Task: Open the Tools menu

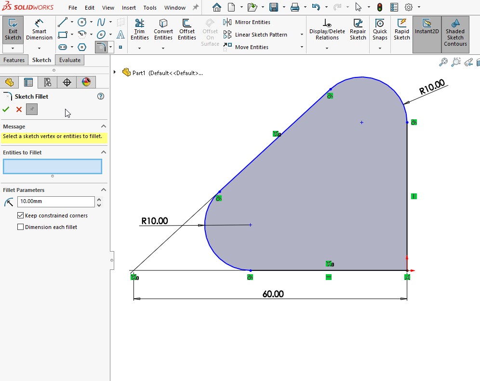Action: point(150,7)
